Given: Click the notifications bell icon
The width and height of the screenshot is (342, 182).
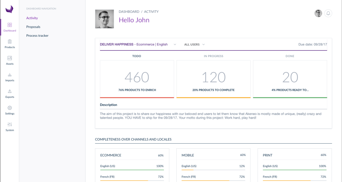Looking at the screenshot, I should [328, 13].
